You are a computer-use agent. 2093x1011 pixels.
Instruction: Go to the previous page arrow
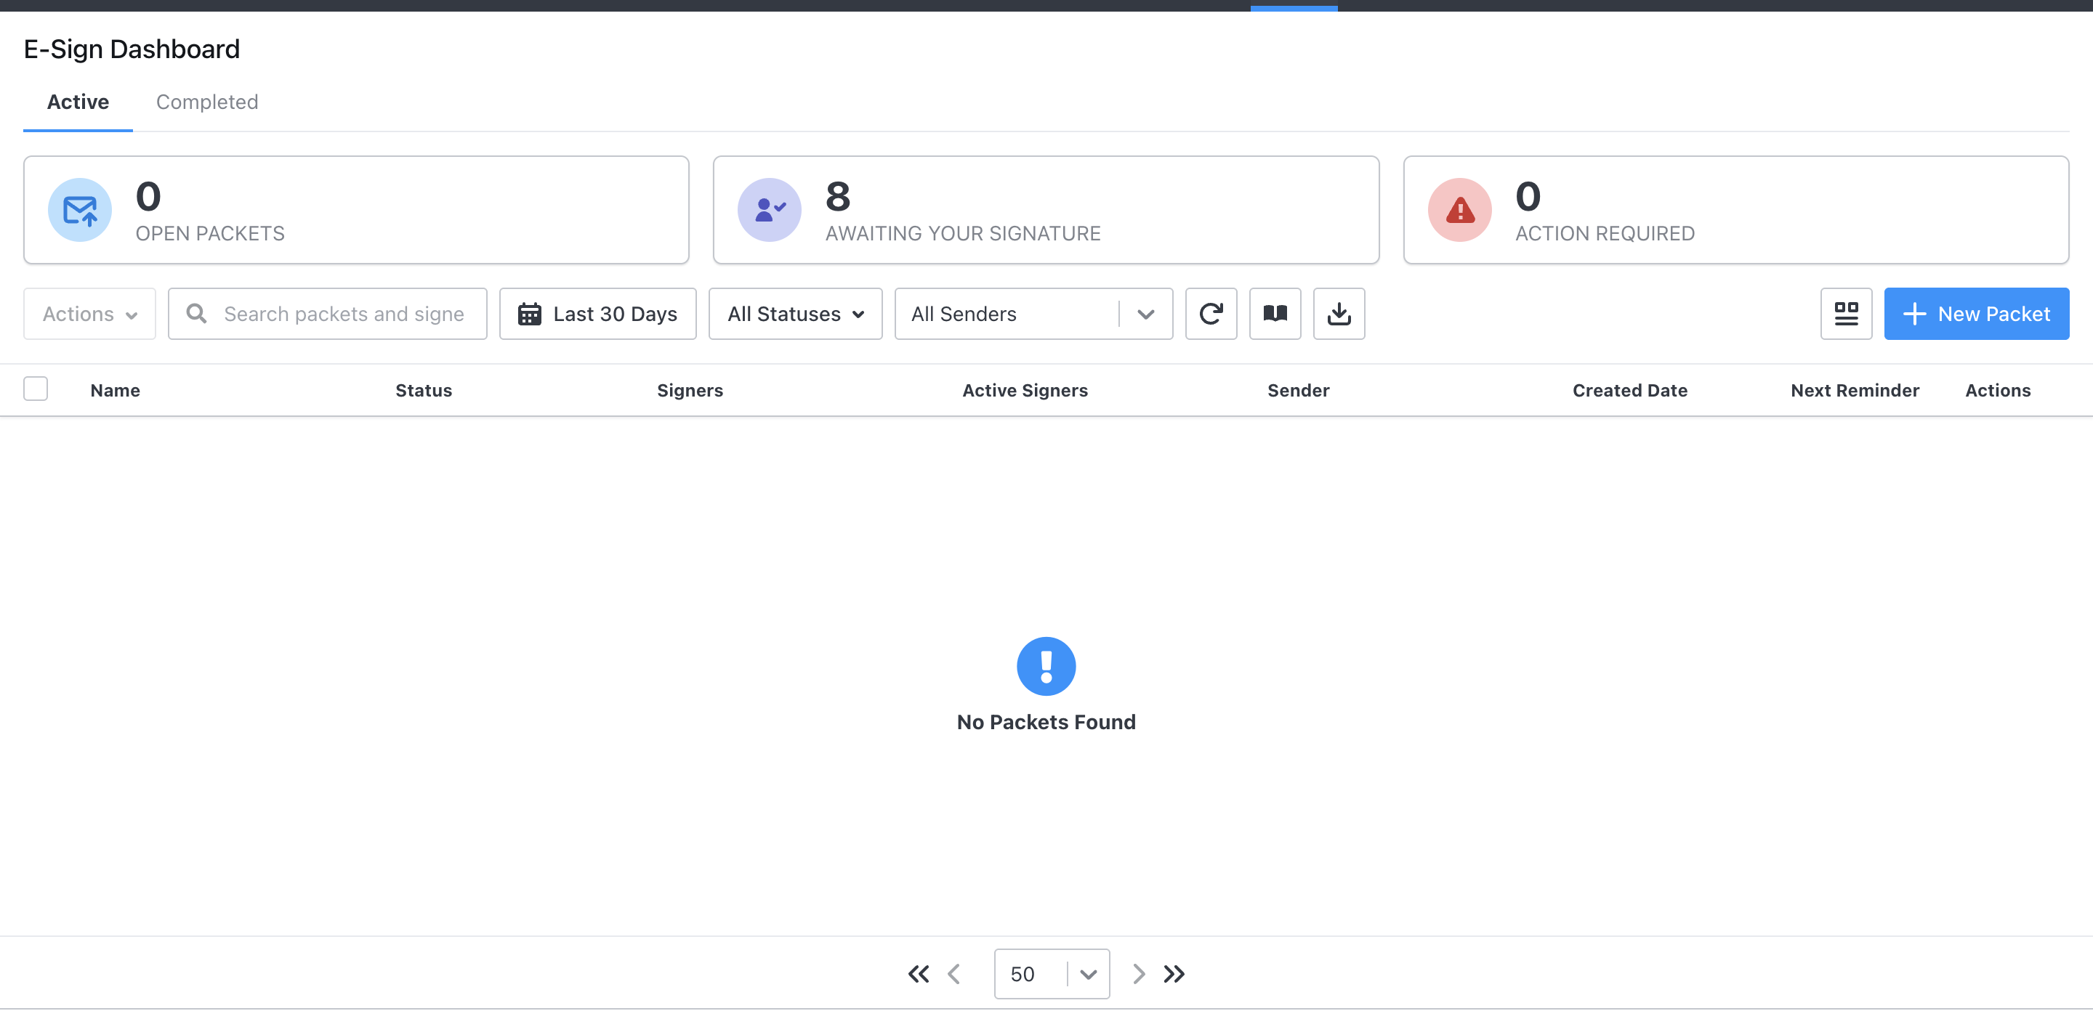pyautogui.click(x=955, y=974)
